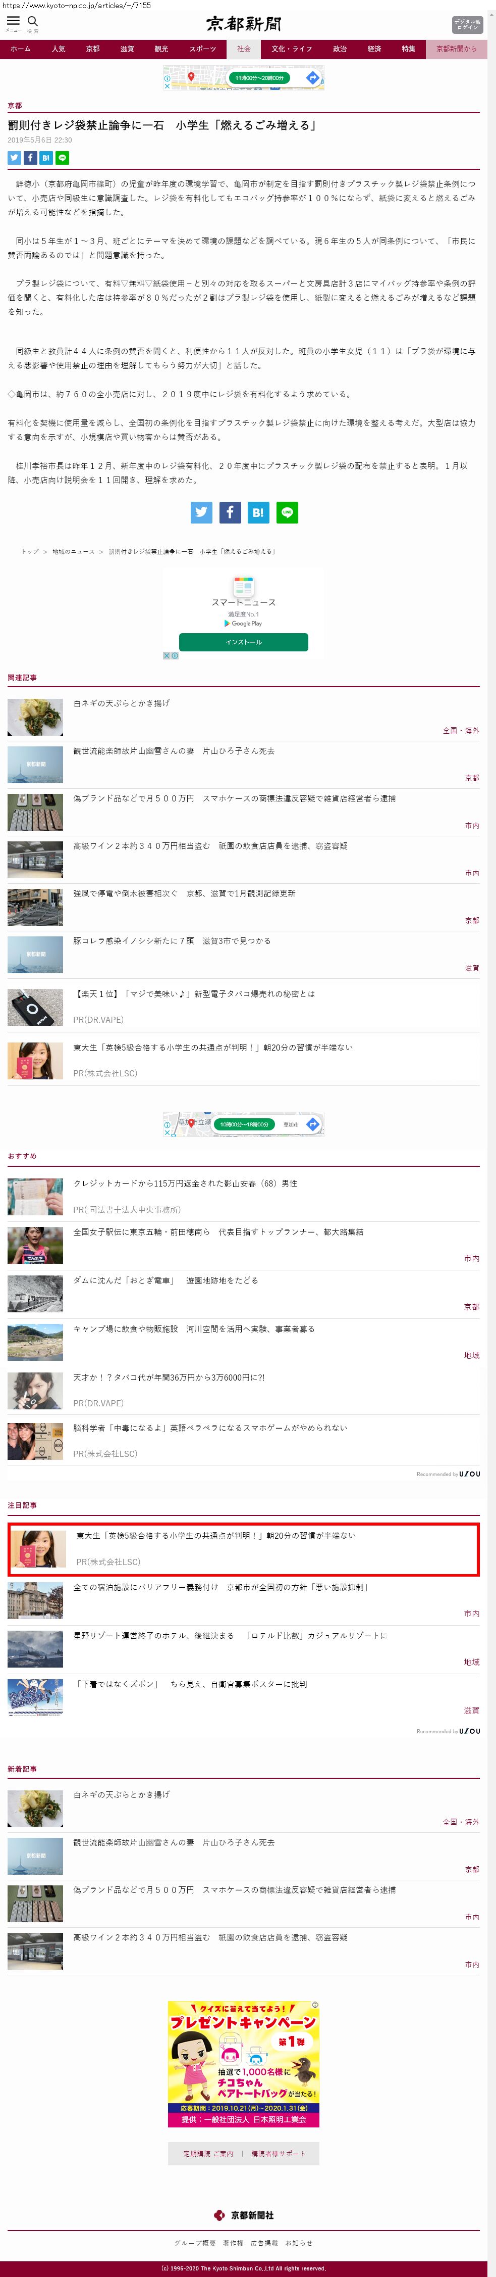Open article 白ネギの天ぷらとかき揚げ in related articles
Screen dimensions: 496x2277
tap(121, 703)
